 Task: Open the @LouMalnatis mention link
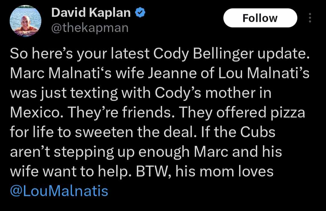(x=59, y=191)
